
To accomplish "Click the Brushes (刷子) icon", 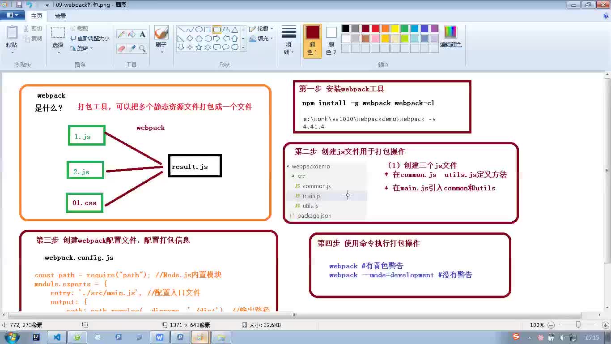I will 161,33.
